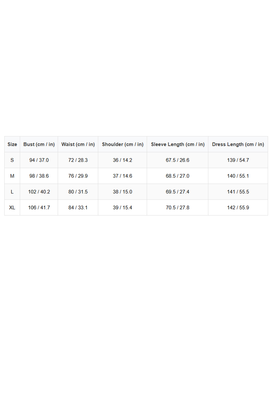The height and width of the screenshot is (408, 272).
Task: Click the 141 / 55.5 dress length cell
Action: pos(238,192)
